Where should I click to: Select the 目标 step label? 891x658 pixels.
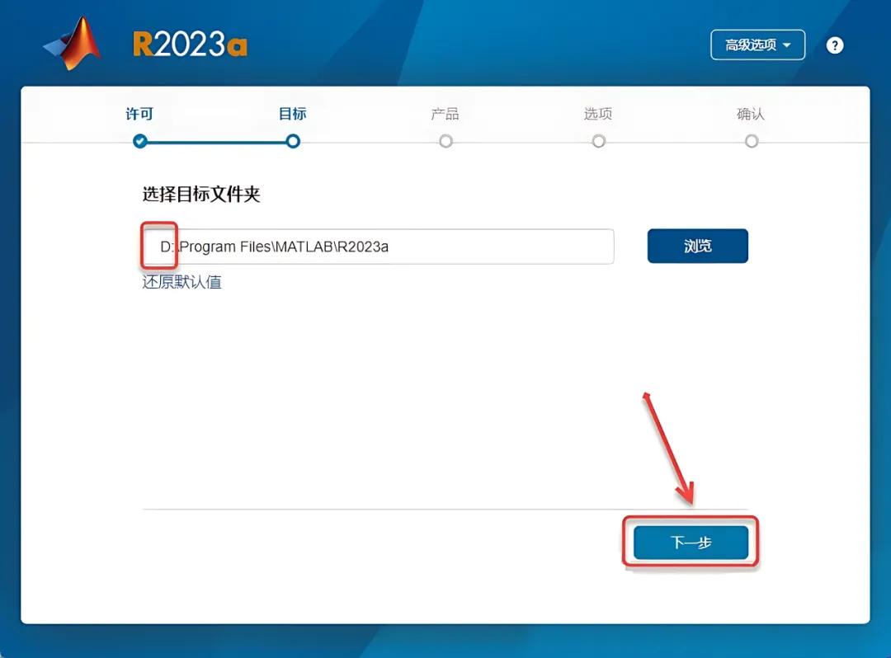coord(293,114)
